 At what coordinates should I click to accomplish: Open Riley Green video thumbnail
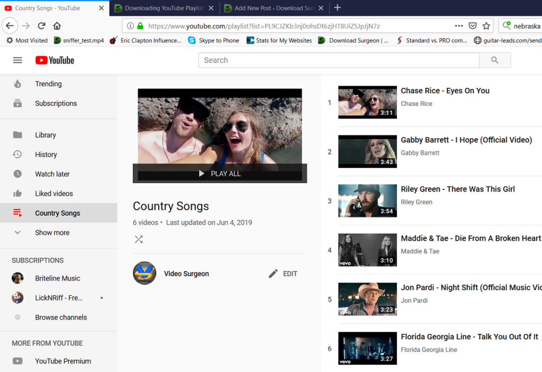367,201
